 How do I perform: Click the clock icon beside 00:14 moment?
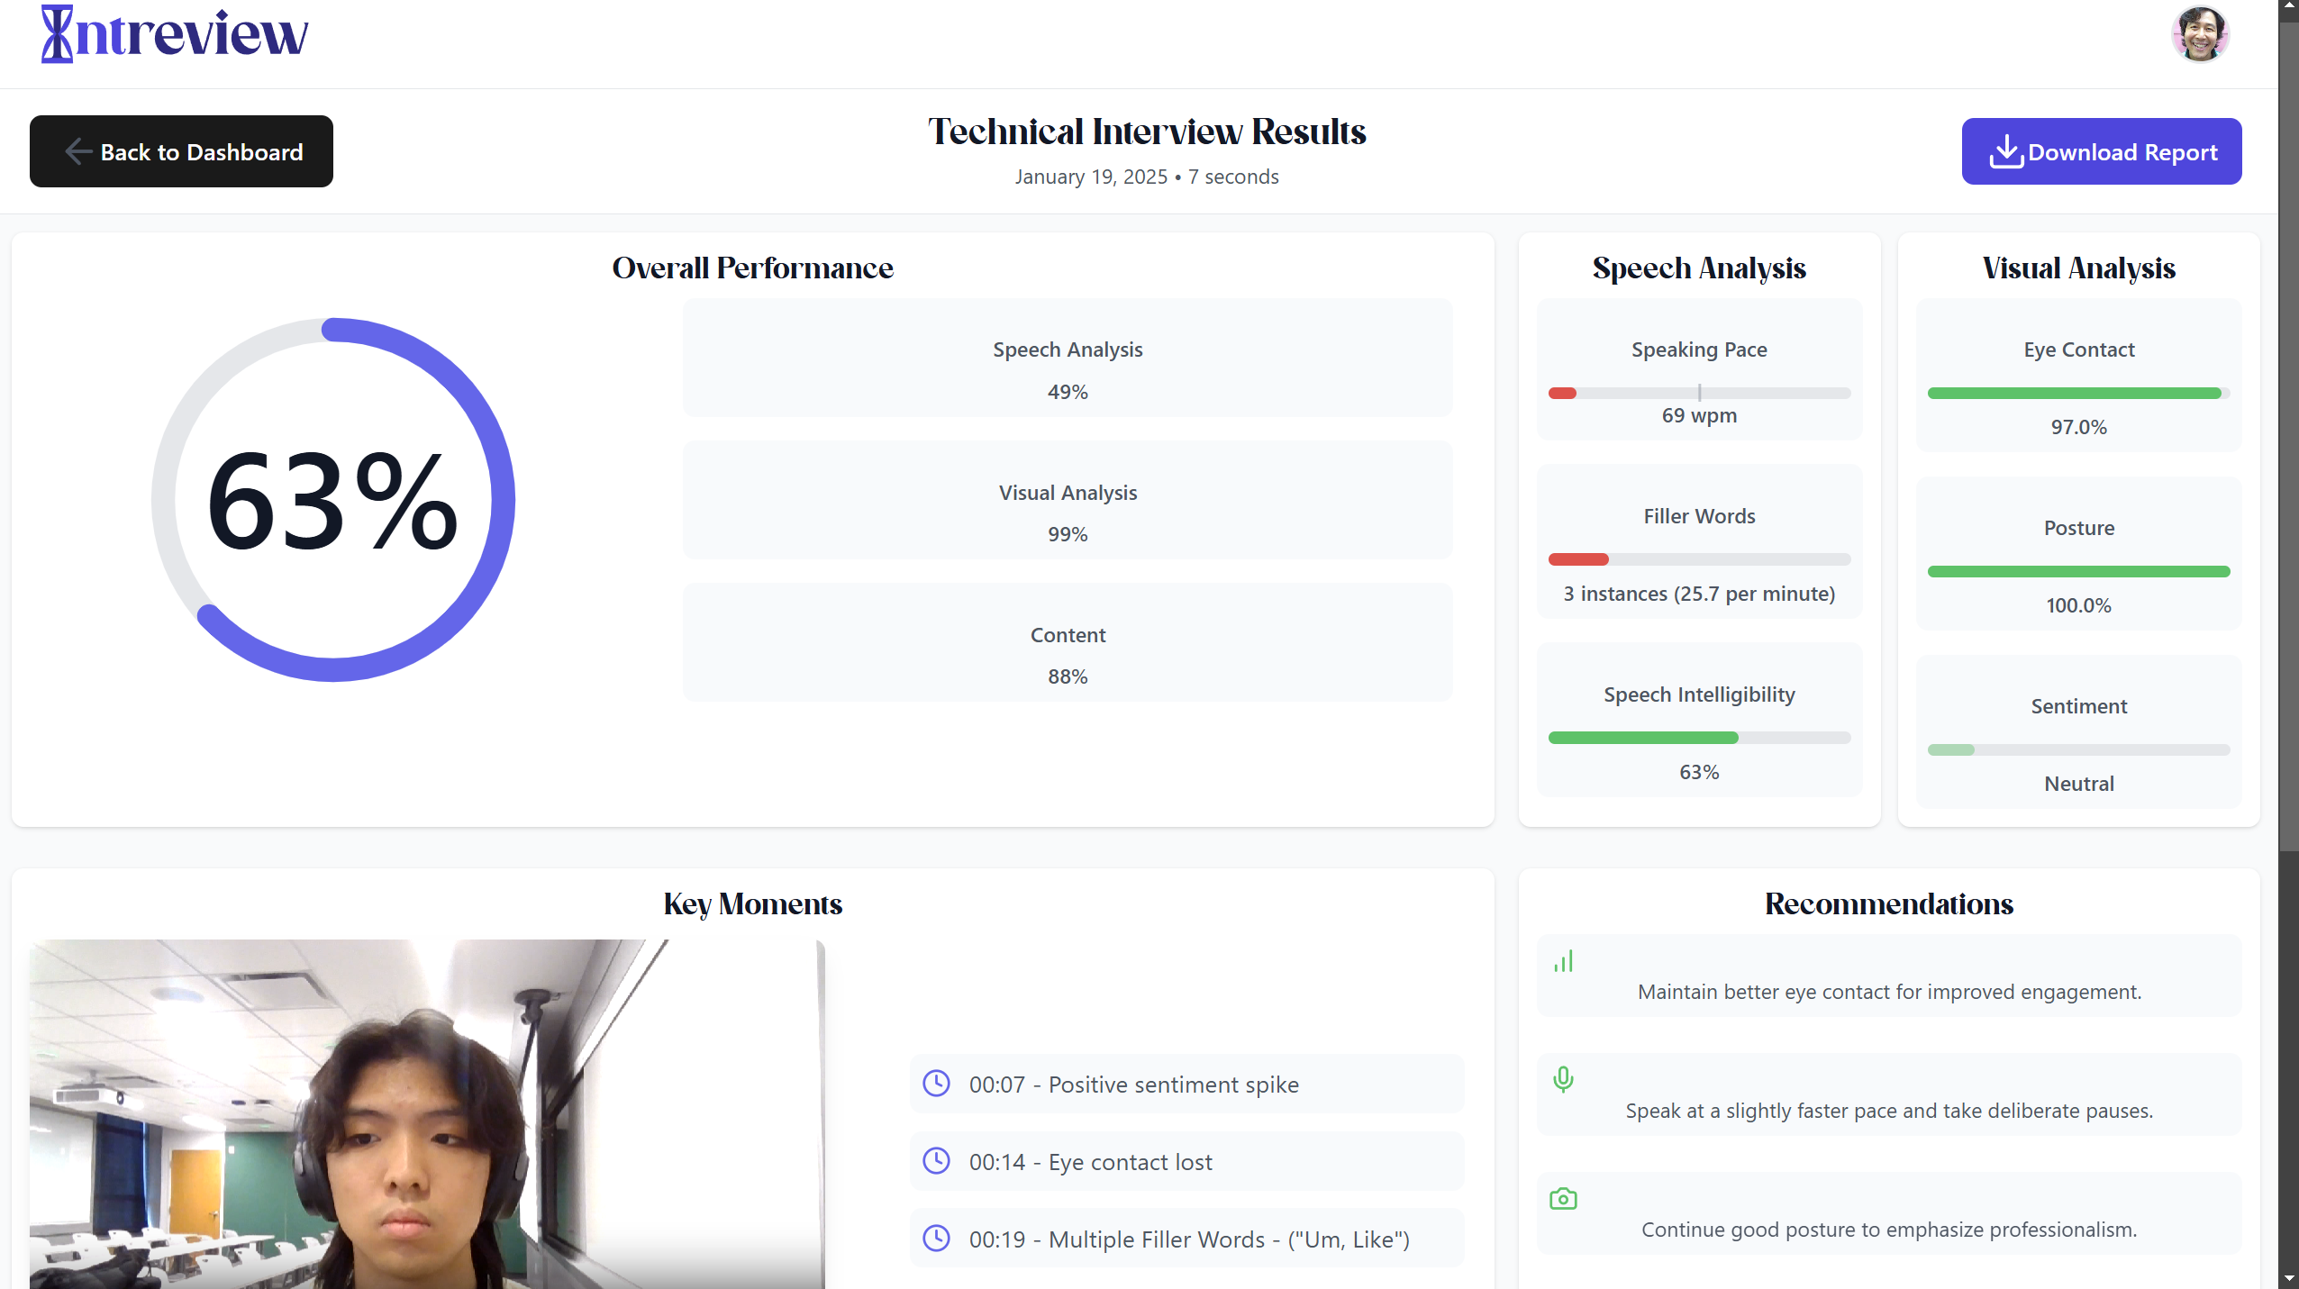[x=937, y=1161]
